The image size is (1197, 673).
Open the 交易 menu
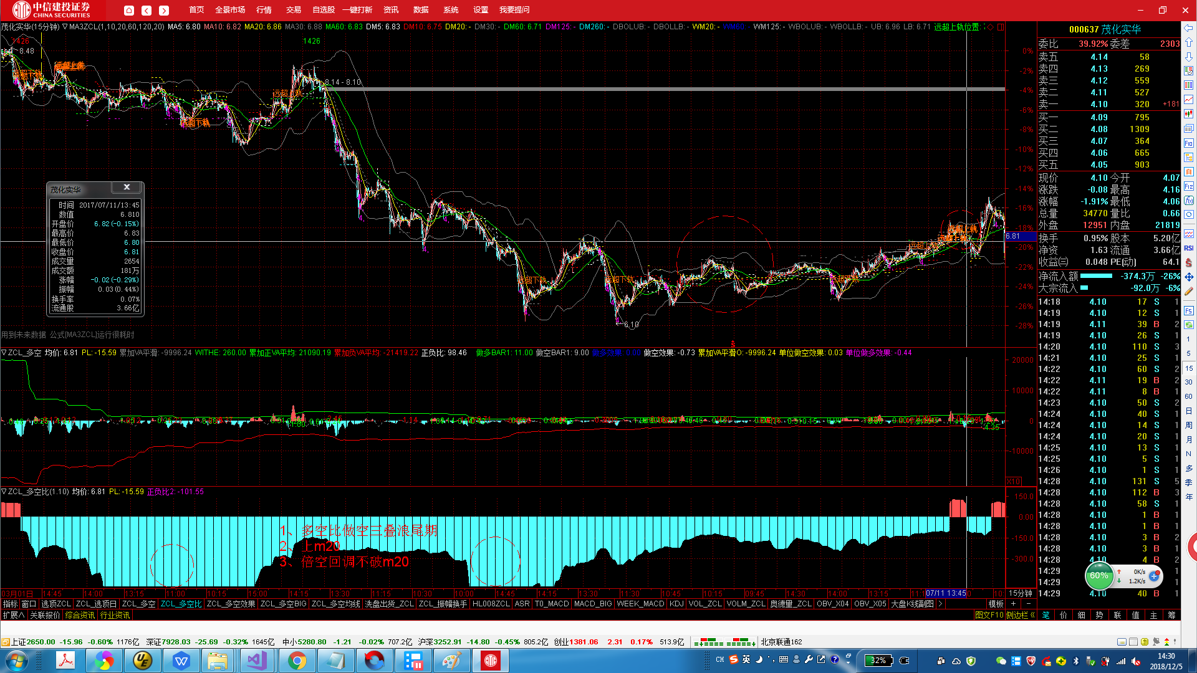[294, 10]
